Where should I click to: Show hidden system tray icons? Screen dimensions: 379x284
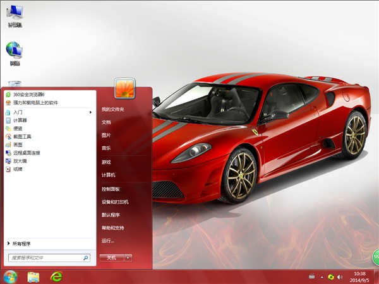pos(321,276)
